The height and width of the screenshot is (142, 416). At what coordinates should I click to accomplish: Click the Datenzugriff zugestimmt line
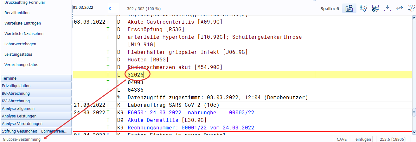[218, 98]
